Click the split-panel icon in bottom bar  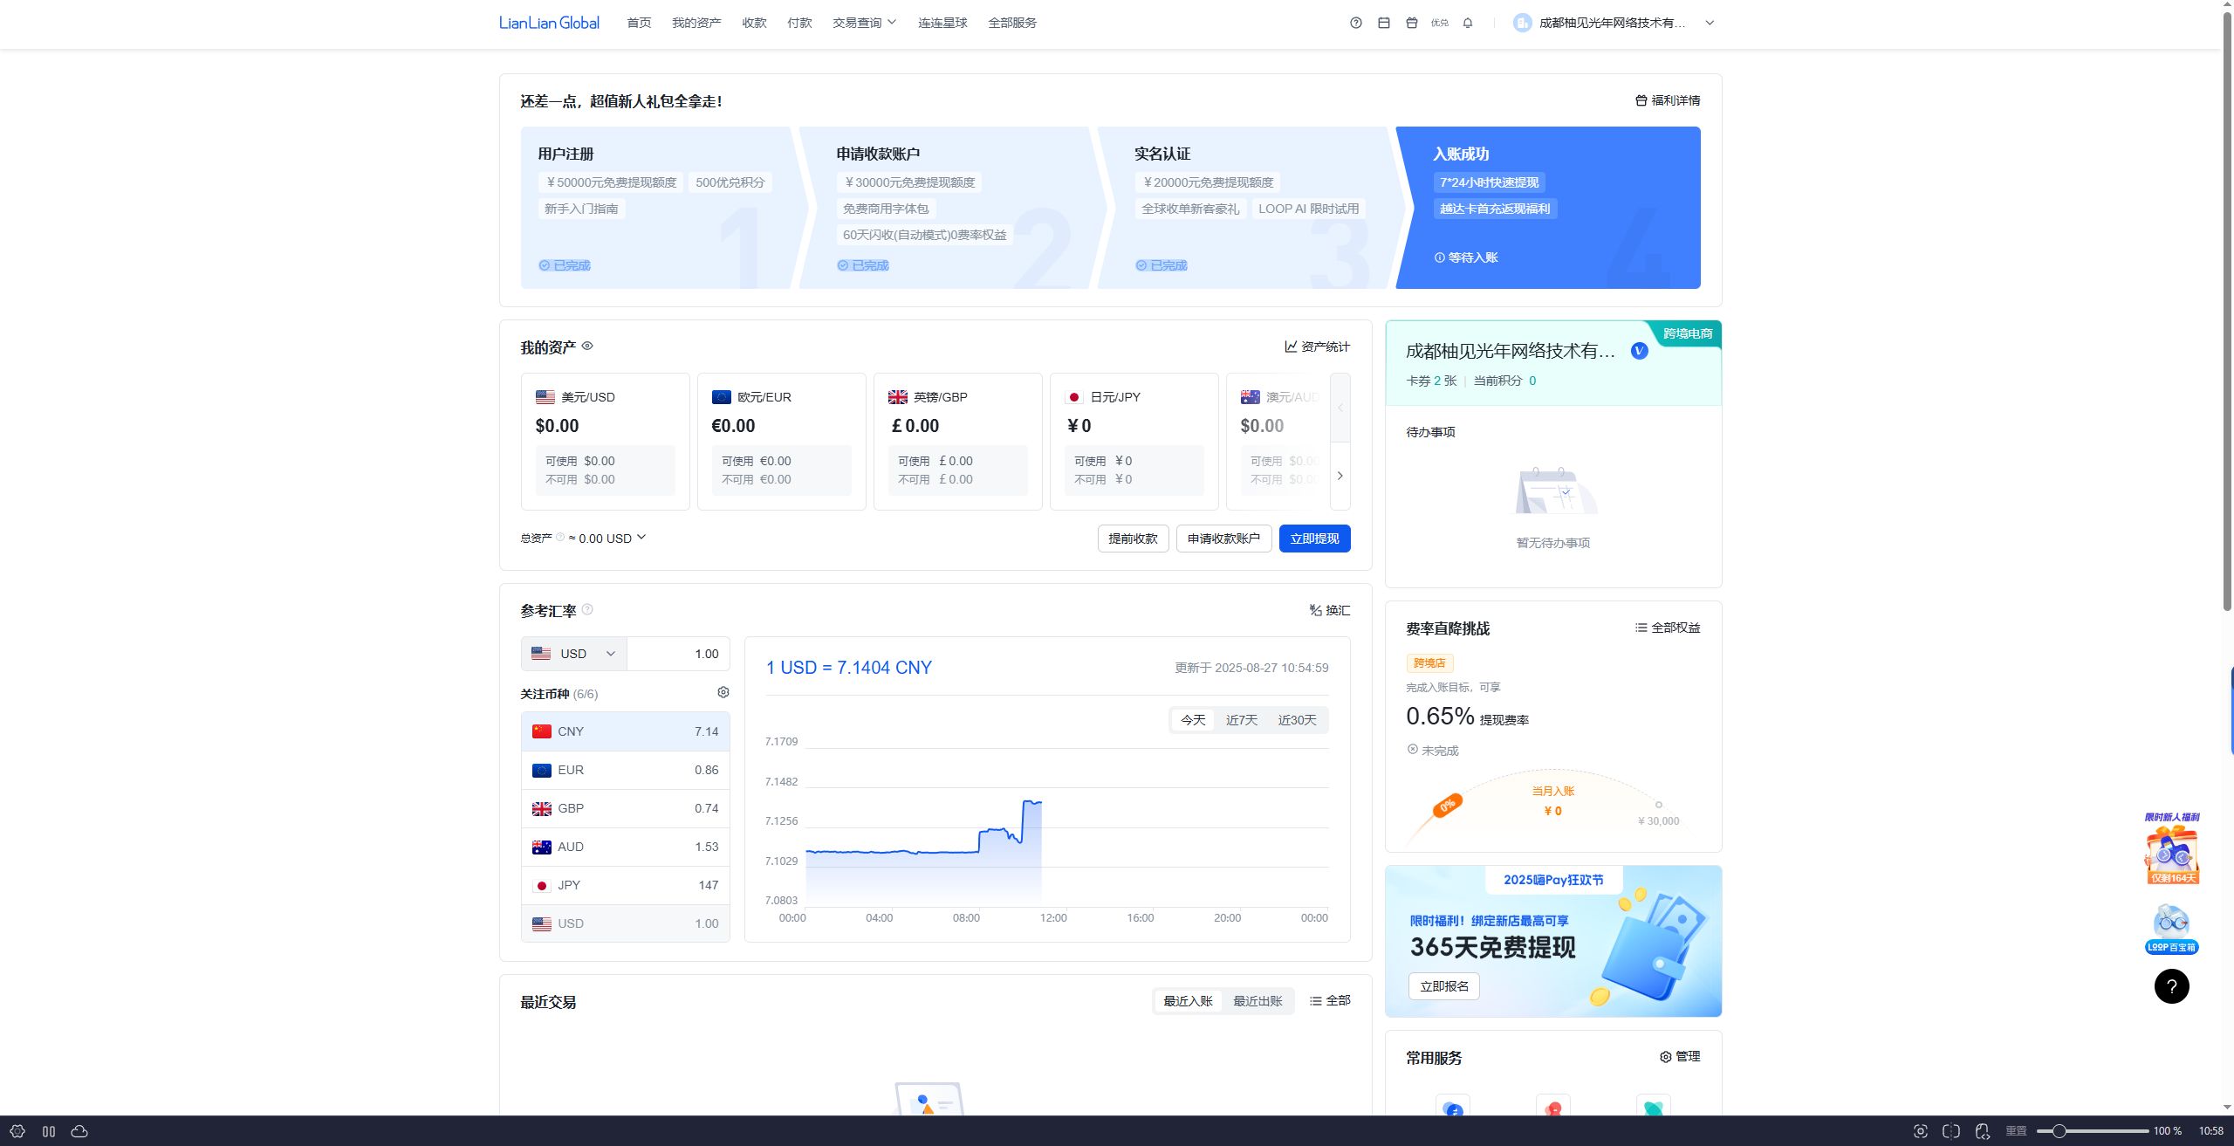[x=49, y=1131]
